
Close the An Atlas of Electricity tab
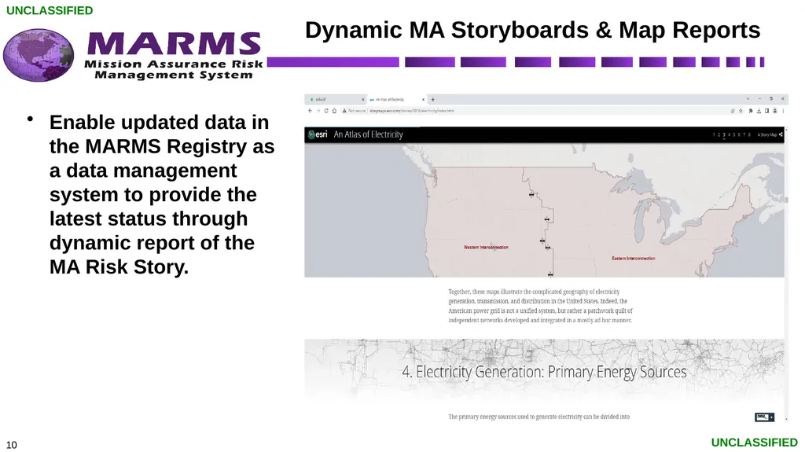click(423, 100)
